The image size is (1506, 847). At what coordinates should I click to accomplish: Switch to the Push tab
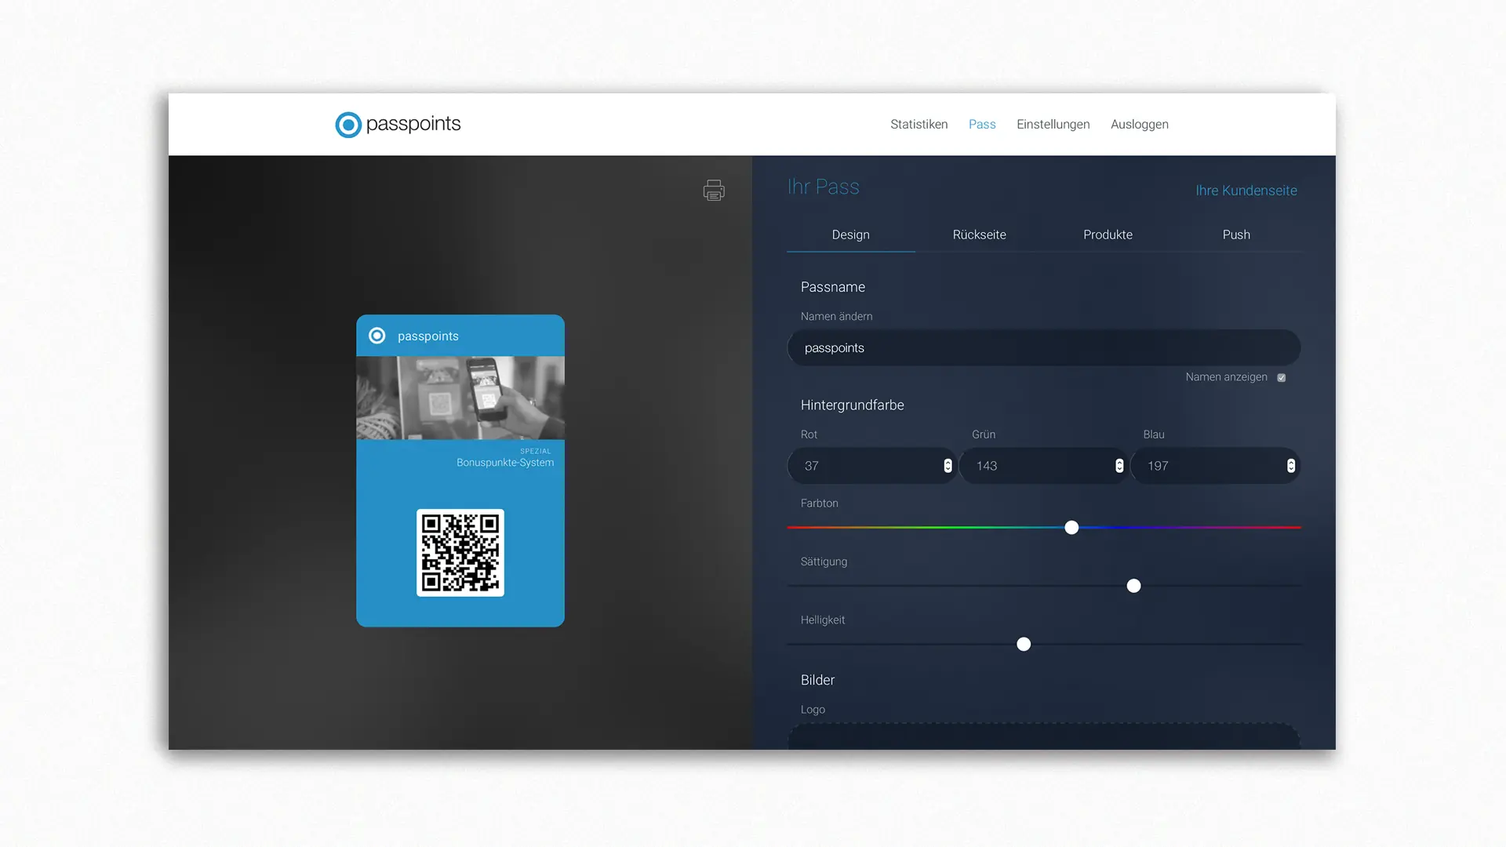click(1236, 234)
